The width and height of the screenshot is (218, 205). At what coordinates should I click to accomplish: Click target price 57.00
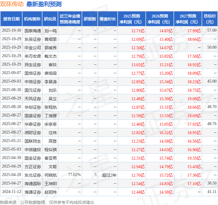point(212,30)
